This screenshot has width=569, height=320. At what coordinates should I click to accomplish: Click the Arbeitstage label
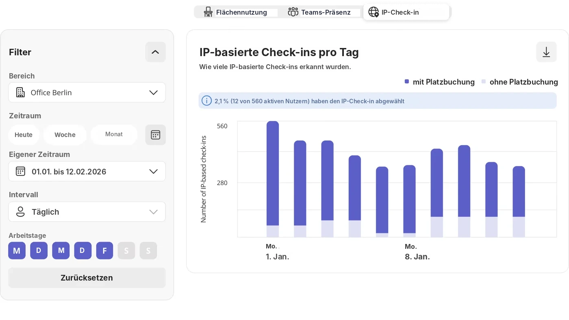point(27,235)
